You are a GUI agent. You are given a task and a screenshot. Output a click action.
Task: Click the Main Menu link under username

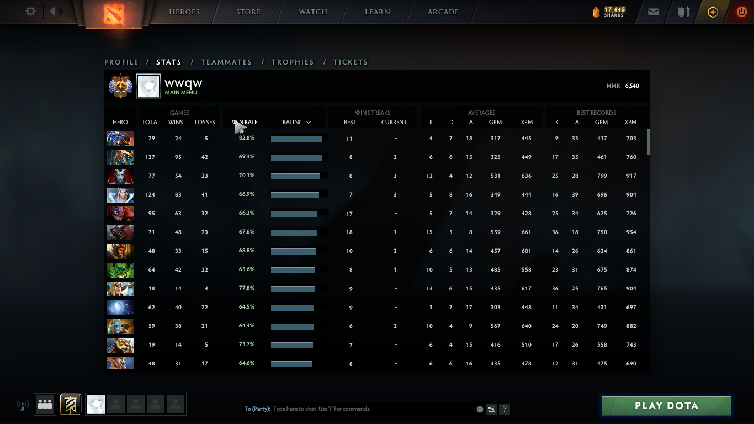[x=181, y=92]
